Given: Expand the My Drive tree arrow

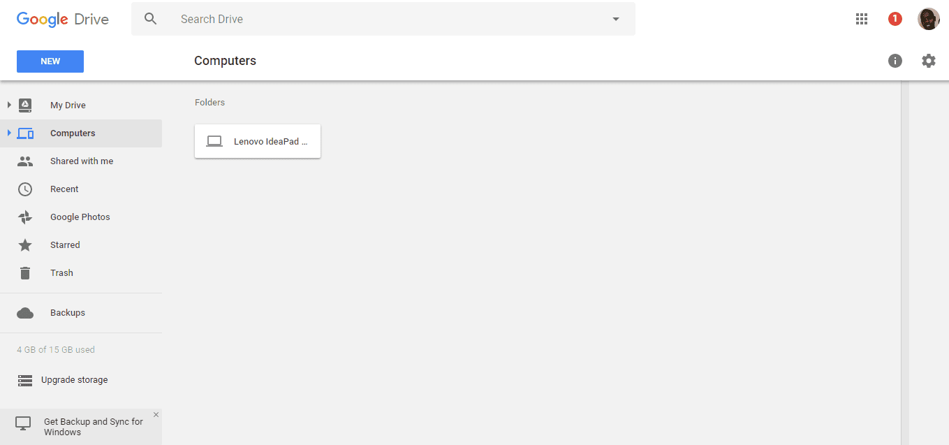Looking at the screenshot, I should pos(9,105).
